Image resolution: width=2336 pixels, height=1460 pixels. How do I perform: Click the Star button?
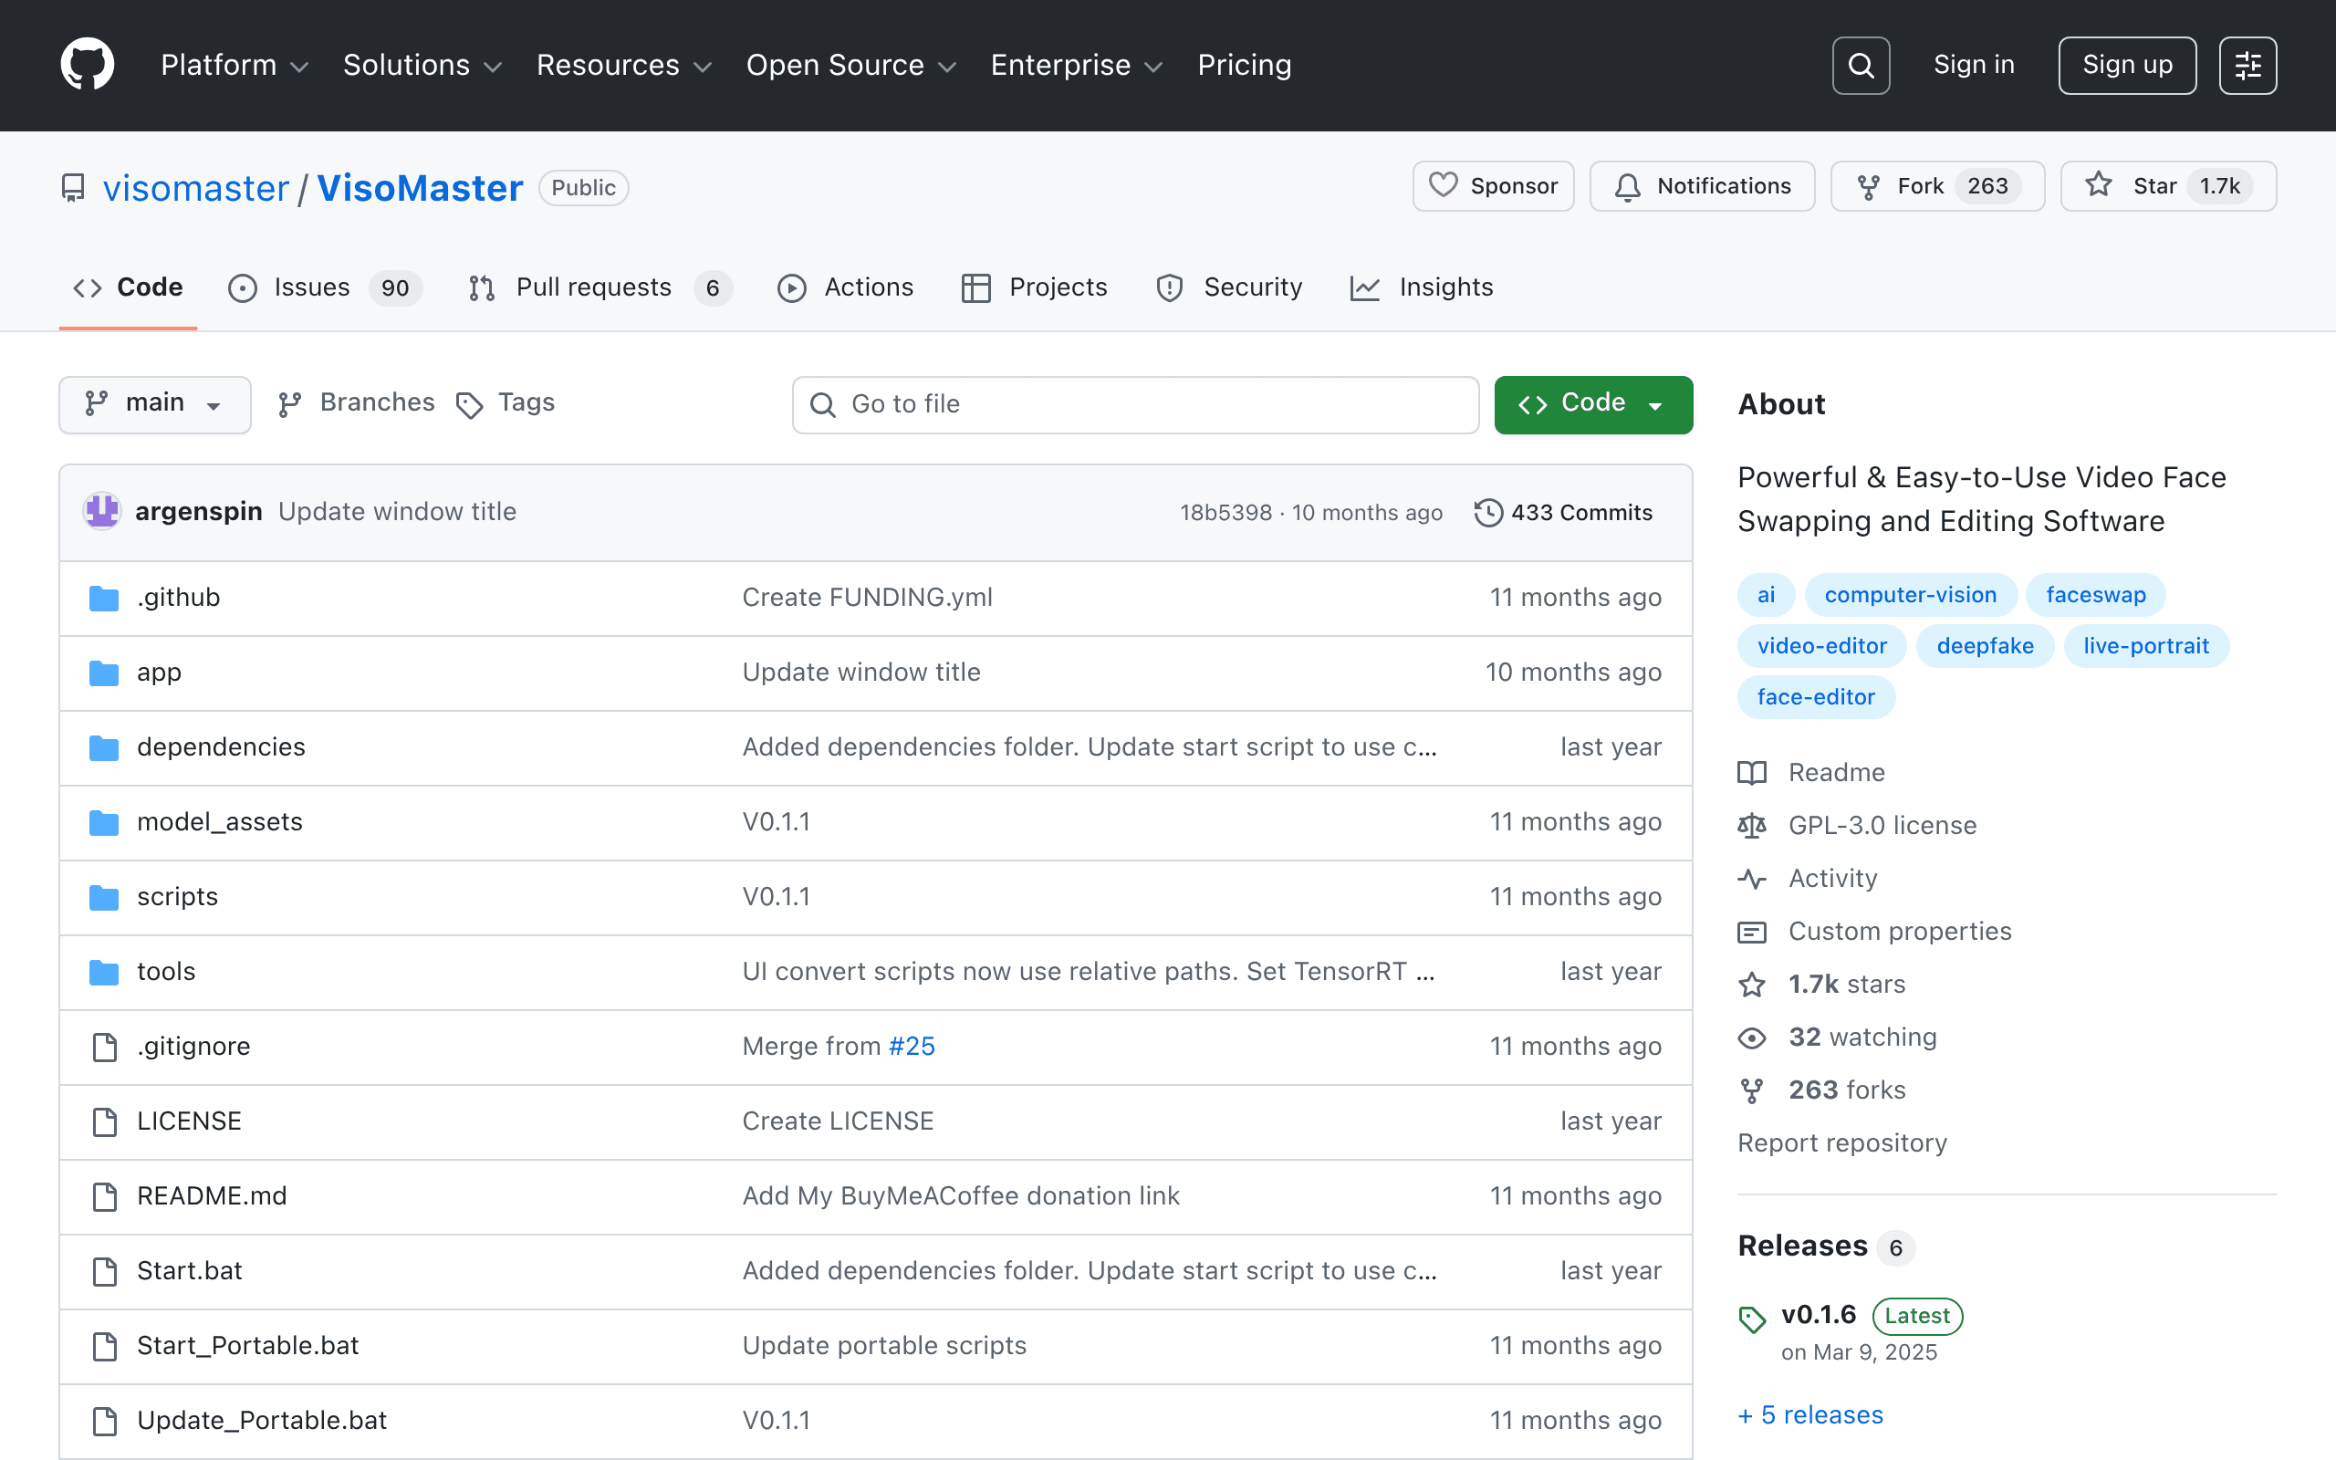pos(2167,185)
